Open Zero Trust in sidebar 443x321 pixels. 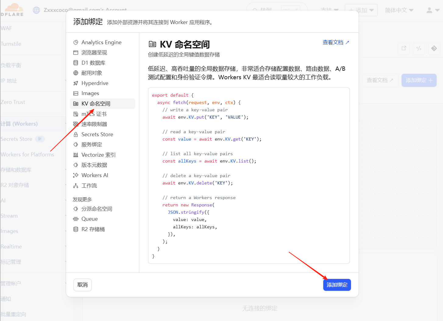pos(13,102)
